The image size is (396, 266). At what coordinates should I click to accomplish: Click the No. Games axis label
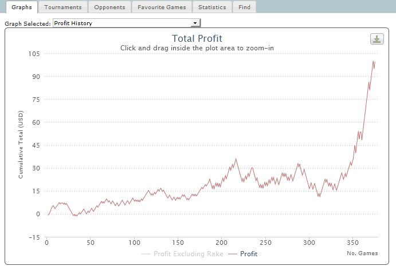point(362,253)
